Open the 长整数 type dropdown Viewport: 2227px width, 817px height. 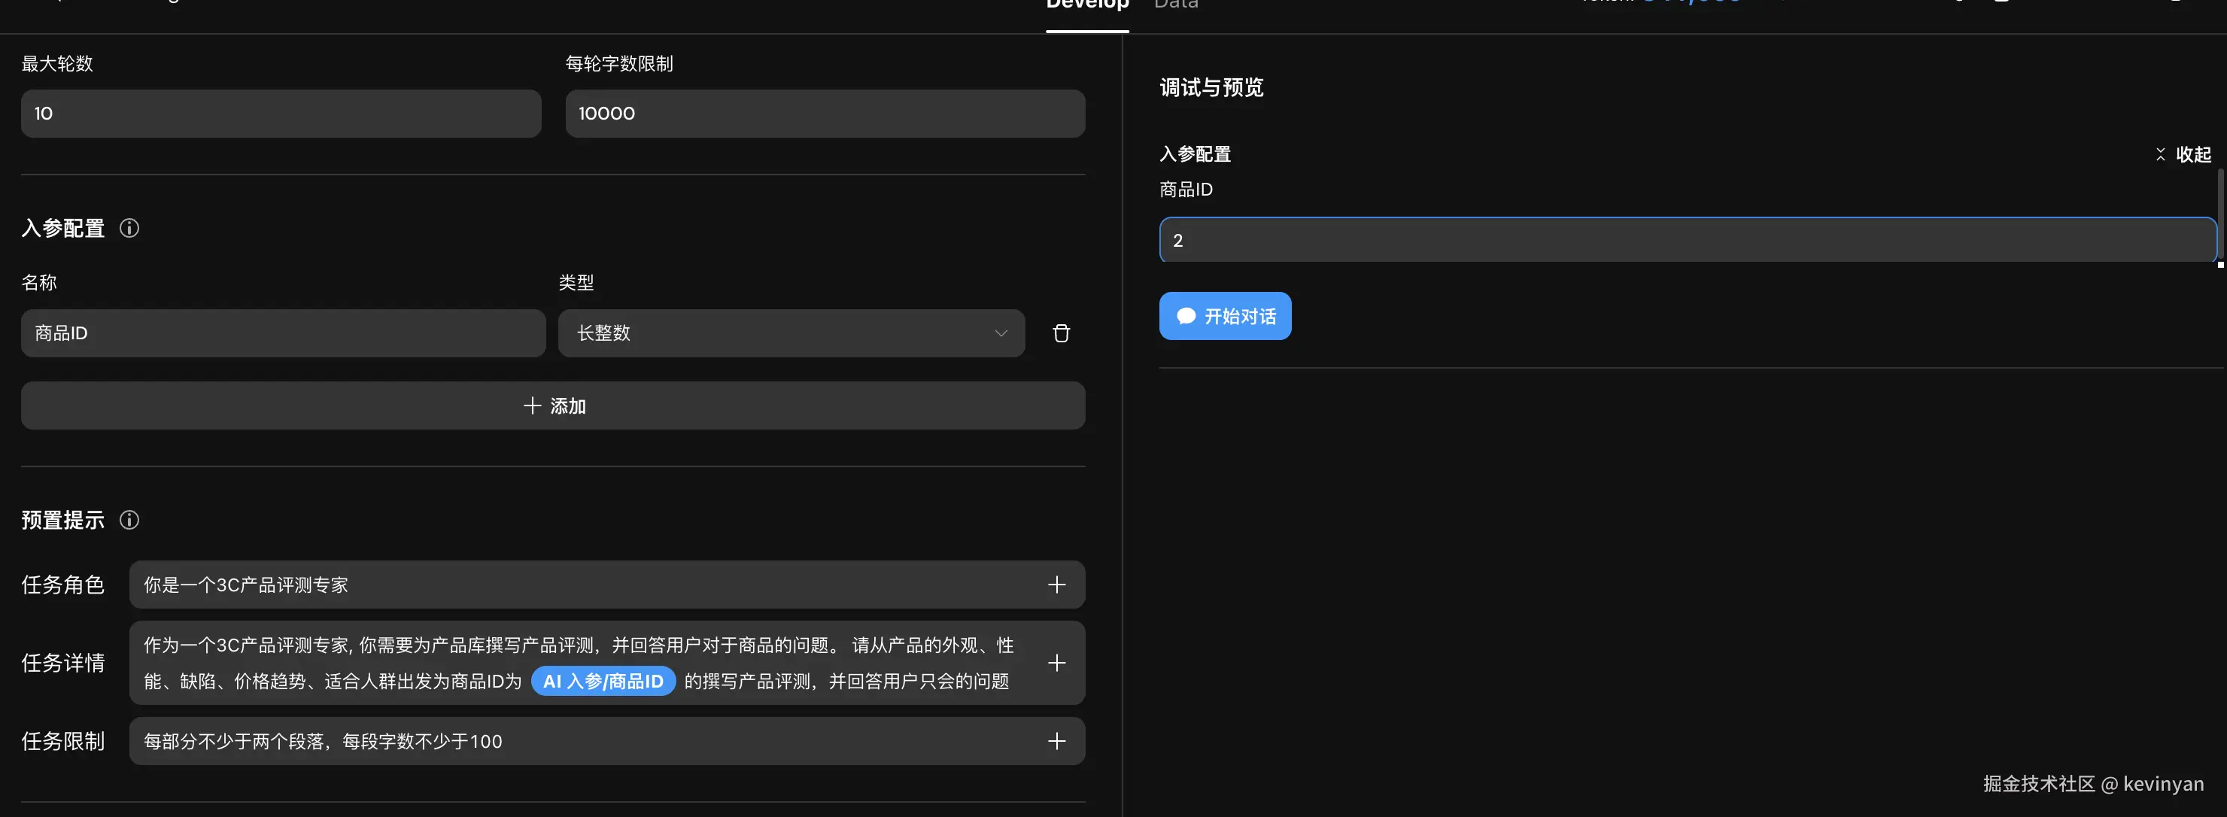pos(790,334)
